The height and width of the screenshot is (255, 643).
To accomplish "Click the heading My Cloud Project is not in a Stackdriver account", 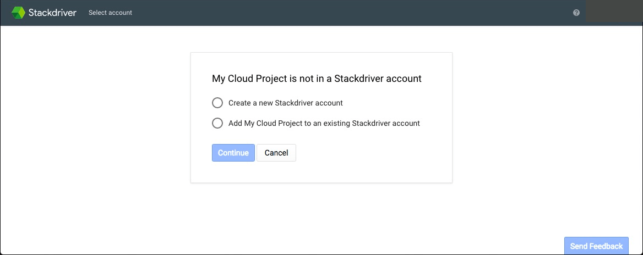I will 317,79.
